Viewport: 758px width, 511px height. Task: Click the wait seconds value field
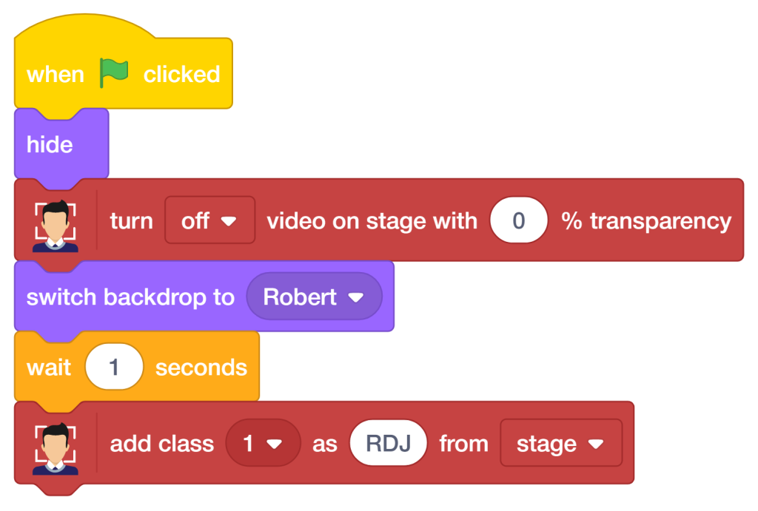pyautogui.click(x=114, y=367)
